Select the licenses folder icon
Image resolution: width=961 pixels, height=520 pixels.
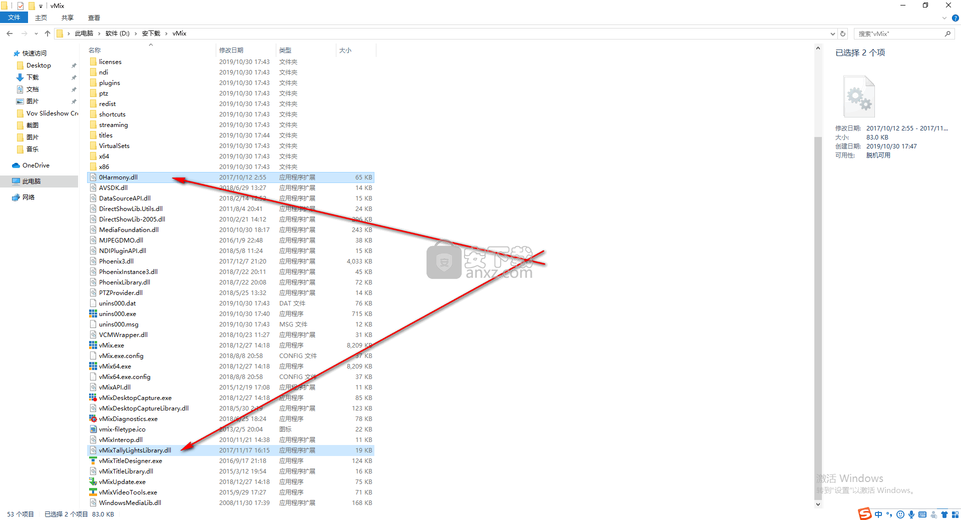click(x=93, y=62)
